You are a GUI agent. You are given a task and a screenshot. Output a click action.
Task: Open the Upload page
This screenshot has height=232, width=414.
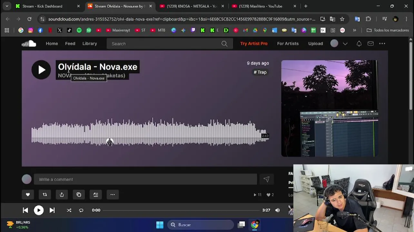315,43
